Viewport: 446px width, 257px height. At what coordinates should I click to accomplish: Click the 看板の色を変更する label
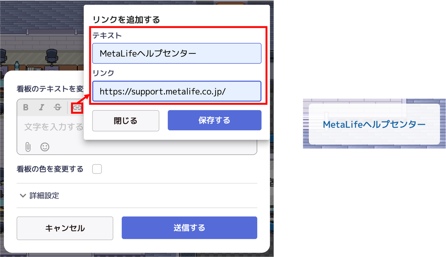point(50,169)
